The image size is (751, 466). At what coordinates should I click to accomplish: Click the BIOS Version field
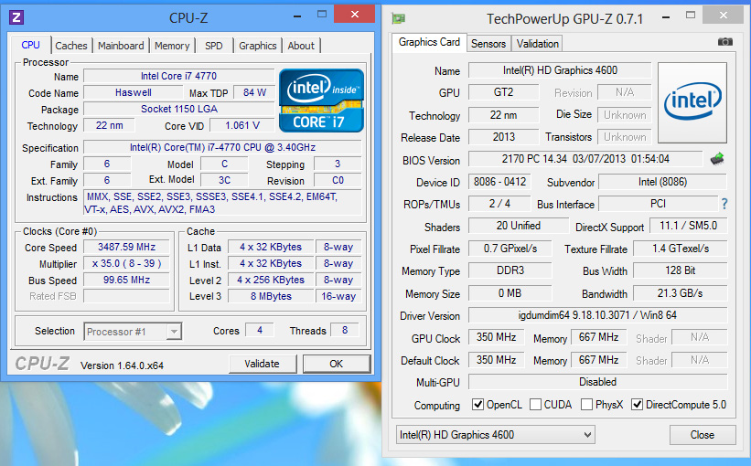[585, 159]
